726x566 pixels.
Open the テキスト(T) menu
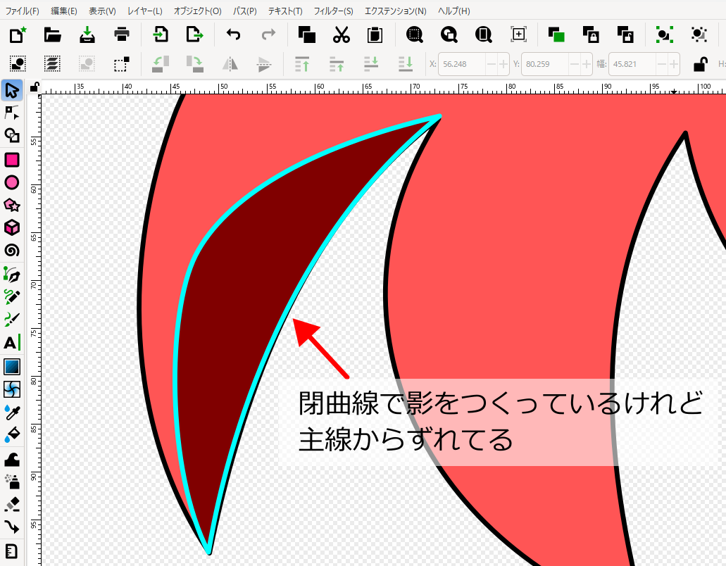click(285, 11)
